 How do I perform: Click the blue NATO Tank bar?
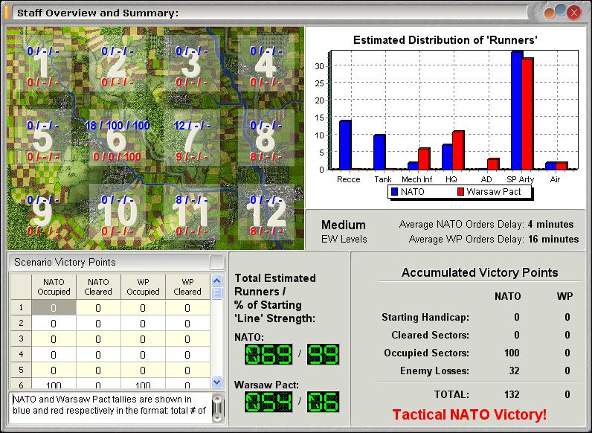[x=379, y=152]
